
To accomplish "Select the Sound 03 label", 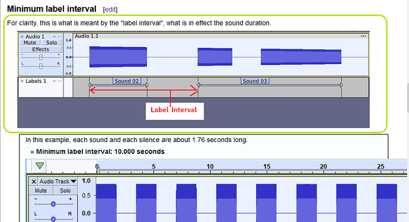I will coord(255,81).
